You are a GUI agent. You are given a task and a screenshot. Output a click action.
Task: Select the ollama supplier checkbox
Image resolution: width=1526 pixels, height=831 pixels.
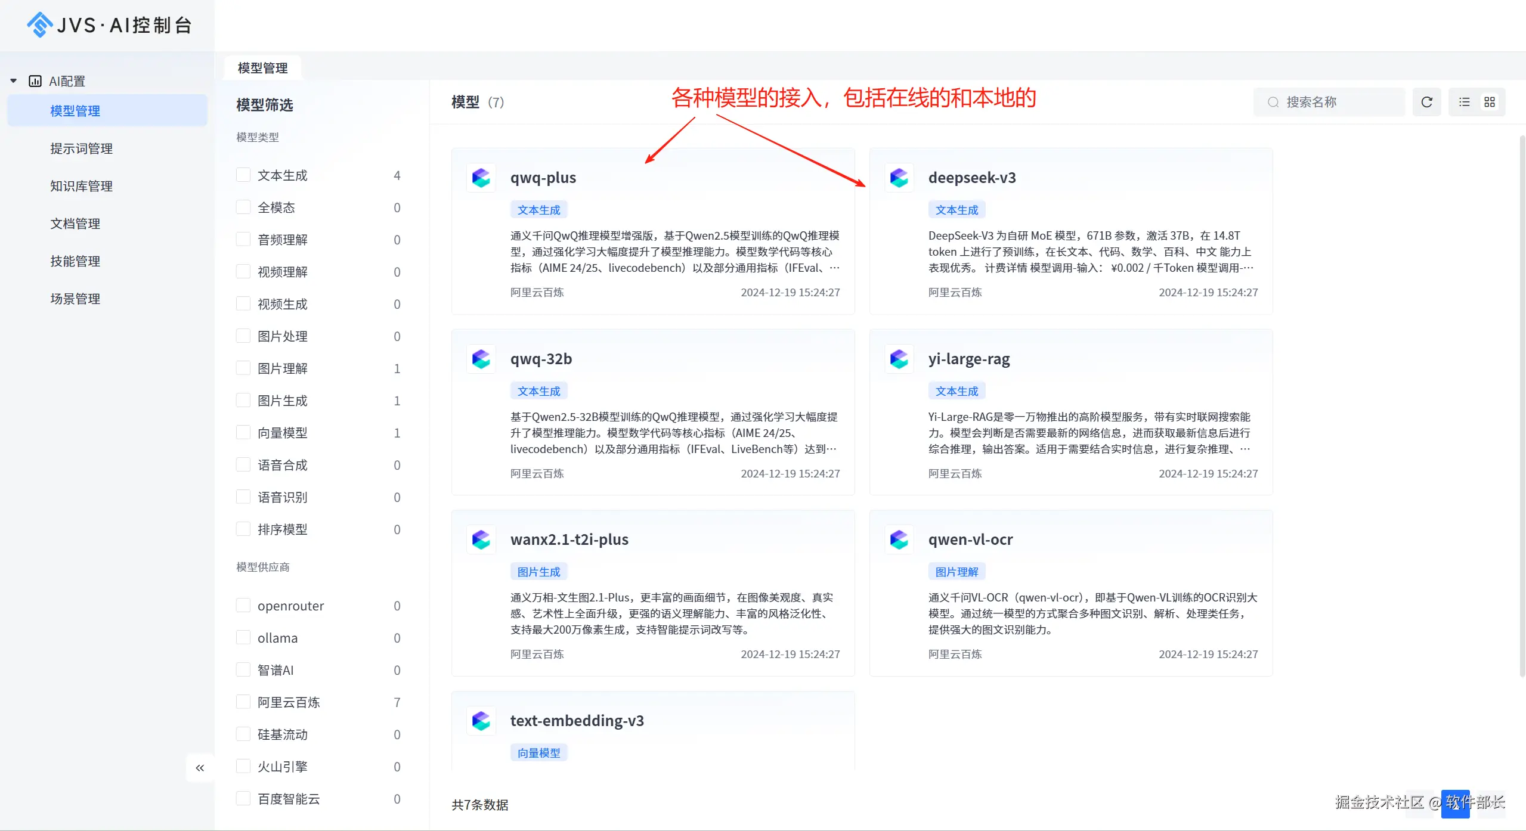(243, 637)
